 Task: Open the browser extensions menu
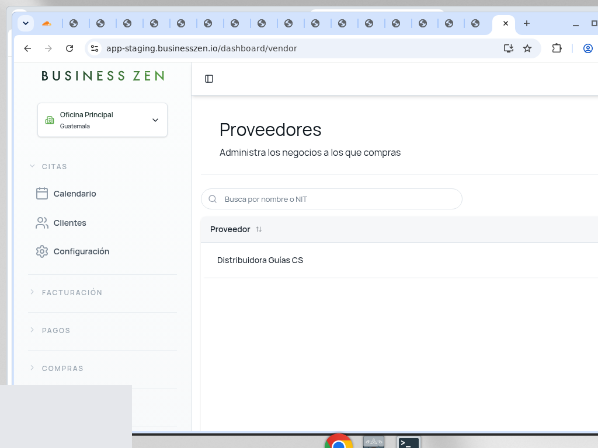[557, 48]
